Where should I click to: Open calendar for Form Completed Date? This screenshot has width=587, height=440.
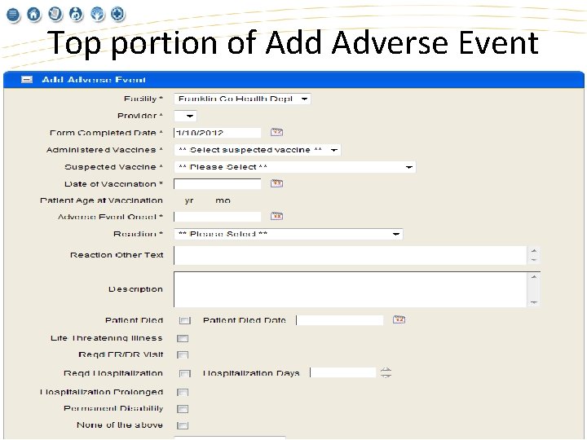pyautogui.click(x=276, y=133)
